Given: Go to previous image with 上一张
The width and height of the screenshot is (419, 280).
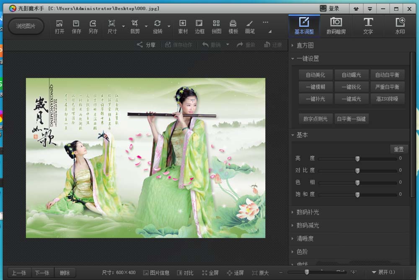Looking at the screenshot, I should pyautogui.click(x=19, y=273).
